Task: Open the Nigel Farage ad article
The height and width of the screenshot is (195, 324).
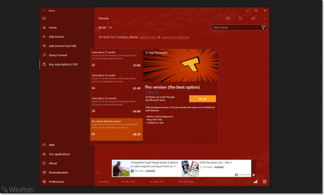Action: (154, 165)
